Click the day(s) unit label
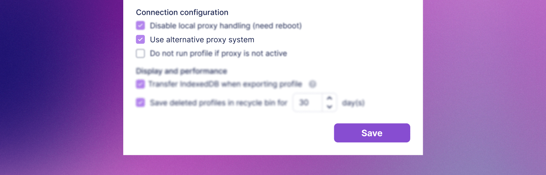Image resolution: width=546 pixels, height=175 pixels. pos(353,103)
